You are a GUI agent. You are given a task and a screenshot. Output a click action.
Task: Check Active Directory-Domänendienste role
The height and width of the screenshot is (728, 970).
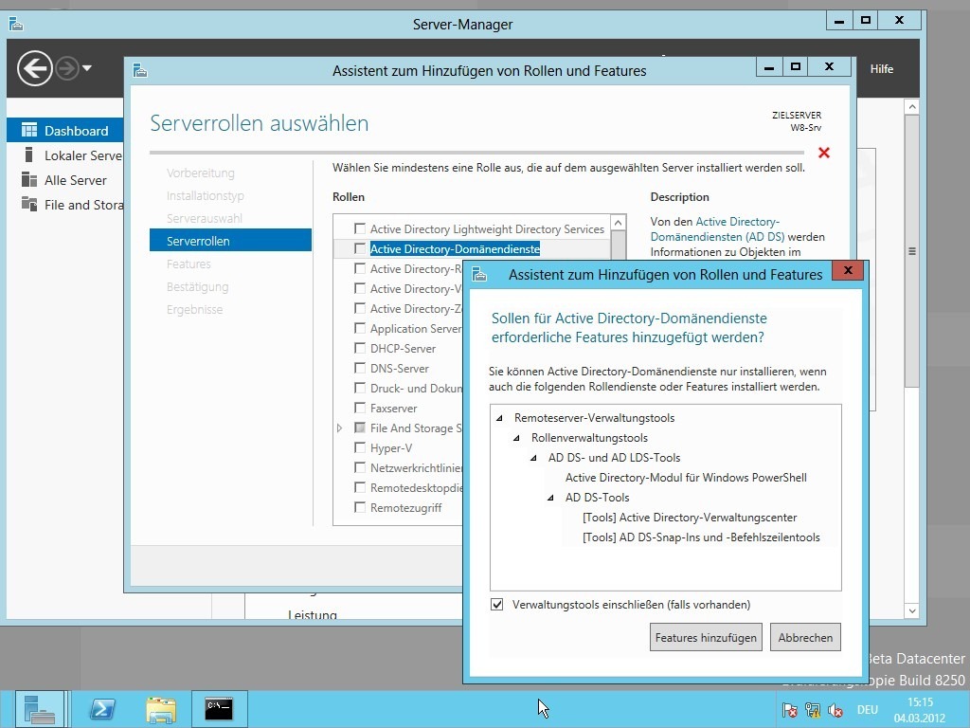(x=359, y=248)
